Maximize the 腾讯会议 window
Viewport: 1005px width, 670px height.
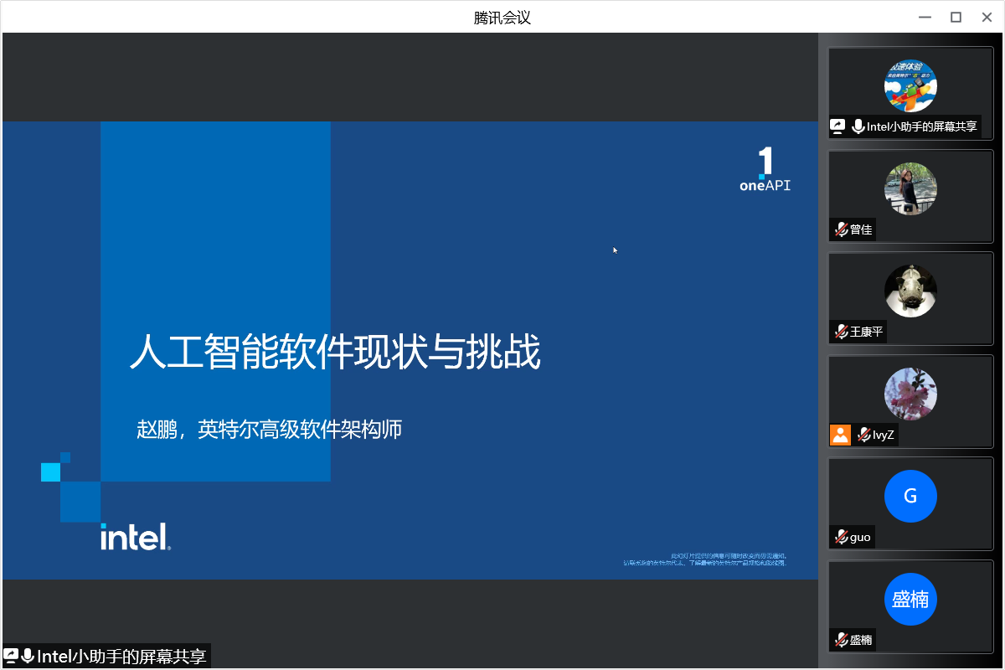956,17
